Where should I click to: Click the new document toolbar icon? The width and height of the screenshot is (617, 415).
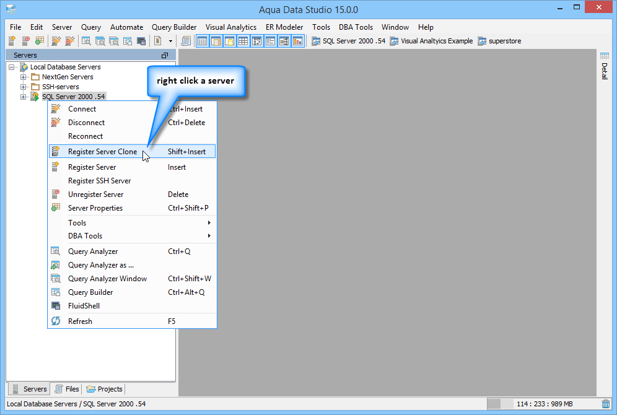point(158,41)
